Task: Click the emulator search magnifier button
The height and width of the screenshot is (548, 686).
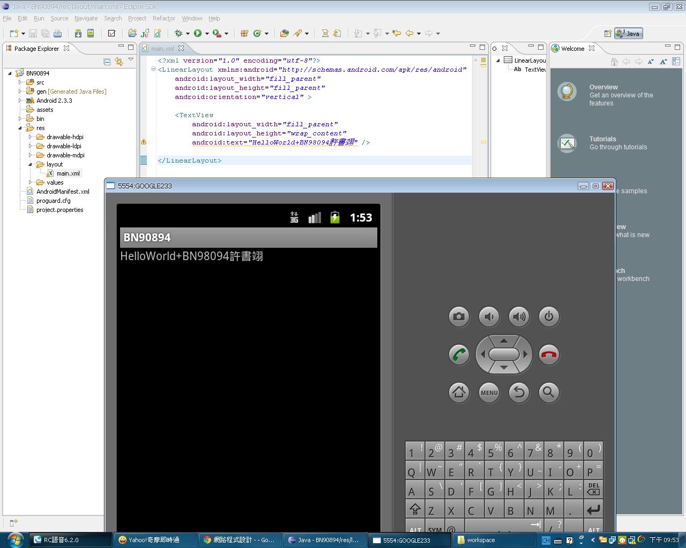Action: (x=548, y=392)
